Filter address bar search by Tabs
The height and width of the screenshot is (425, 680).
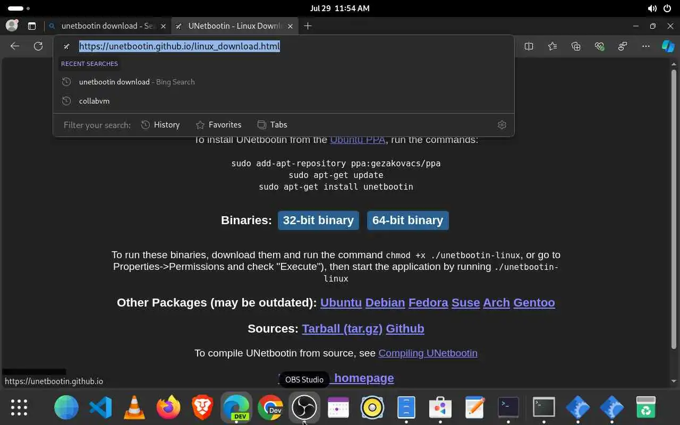point(272,125)
